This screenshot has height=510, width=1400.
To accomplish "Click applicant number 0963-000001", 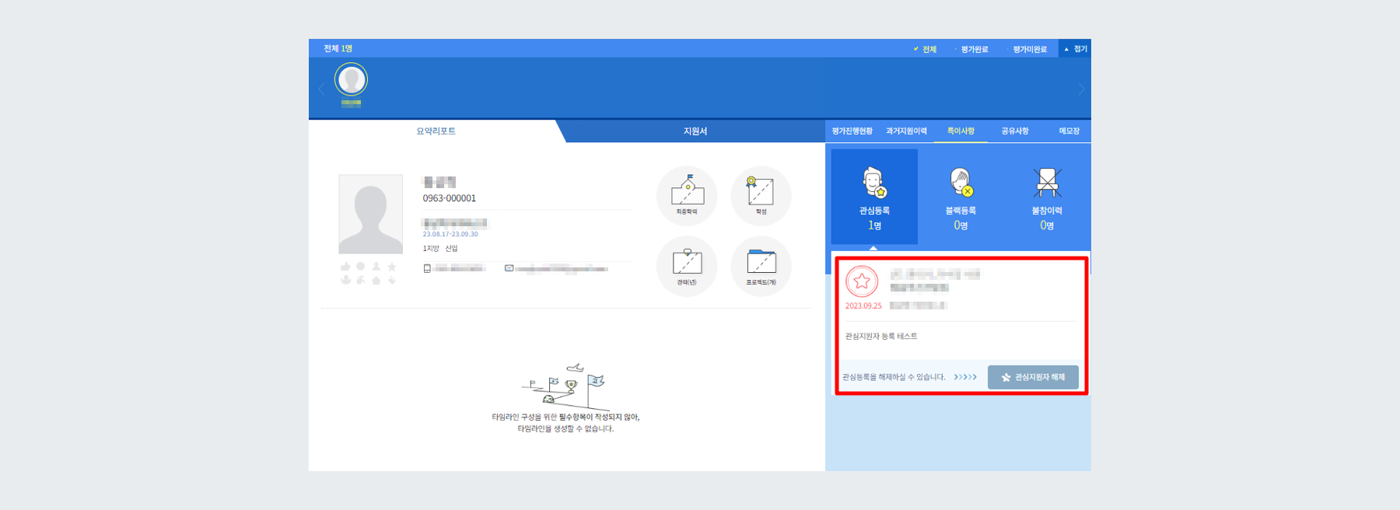I will click(x=450, y=198).
